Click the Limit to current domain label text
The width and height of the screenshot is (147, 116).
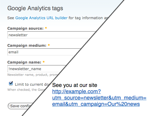(32, 85)
